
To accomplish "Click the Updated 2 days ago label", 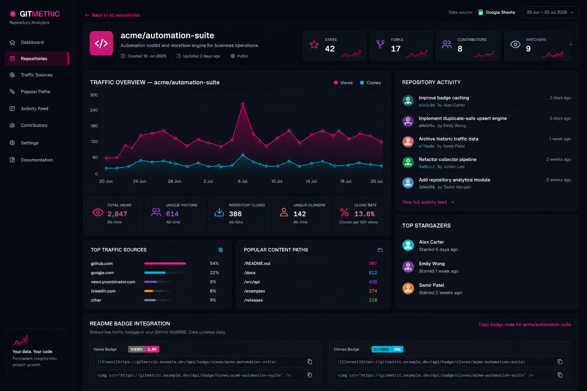I will [x=198, y=56].
